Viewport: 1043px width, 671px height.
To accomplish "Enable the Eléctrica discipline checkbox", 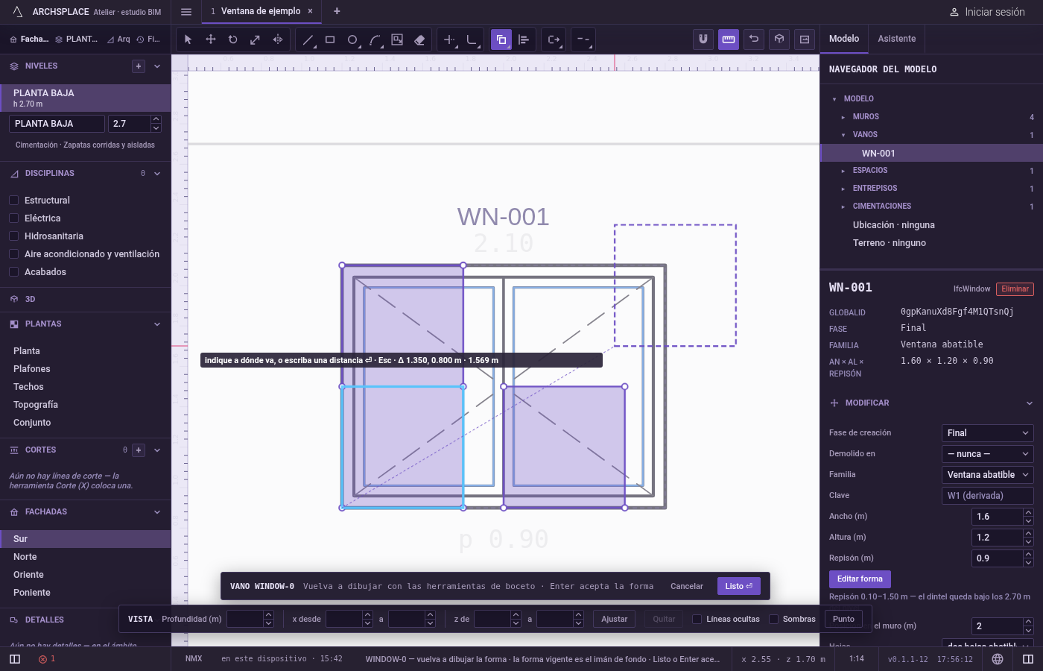I will pyautogui.click(x=13, y=218).
